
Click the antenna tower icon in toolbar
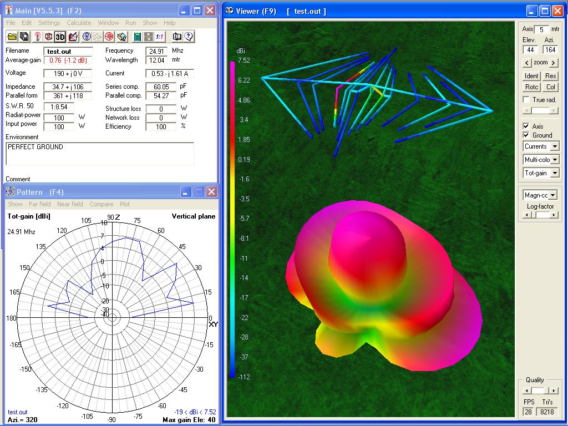pyautogui.click(x=37, y=37)
